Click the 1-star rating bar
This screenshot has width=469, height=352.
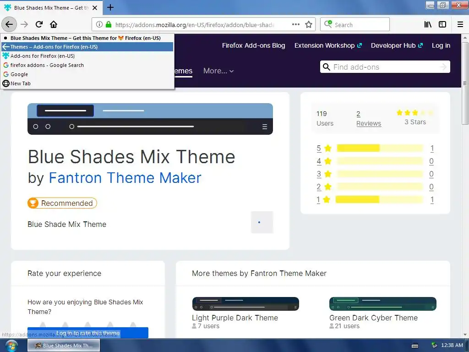(x=380, y=199)
